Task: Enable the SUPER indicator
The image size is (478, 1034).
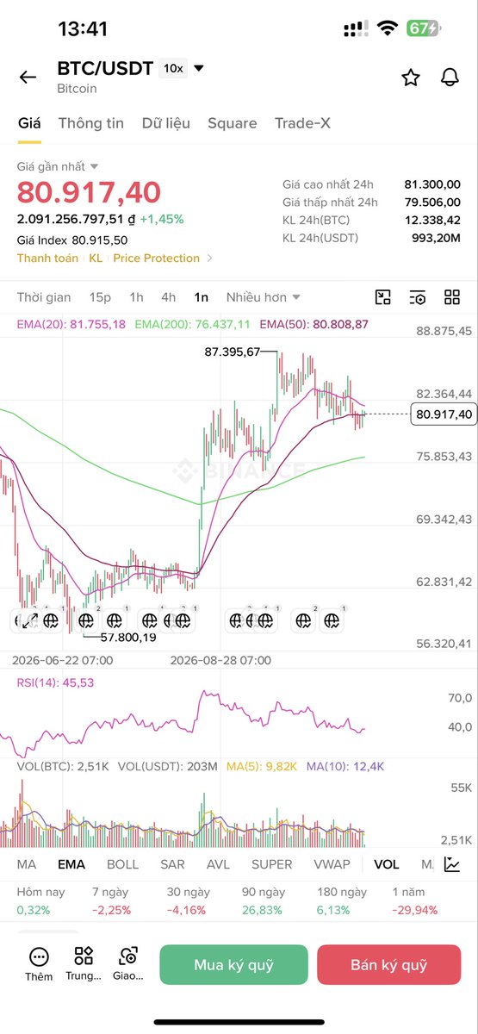Action: [272, 864]
